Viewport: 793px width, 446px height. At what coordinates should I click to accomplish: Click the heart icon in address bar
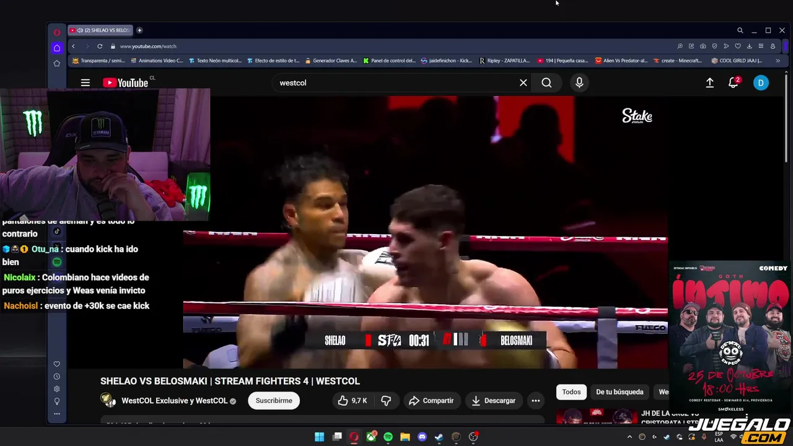point(738,46)
